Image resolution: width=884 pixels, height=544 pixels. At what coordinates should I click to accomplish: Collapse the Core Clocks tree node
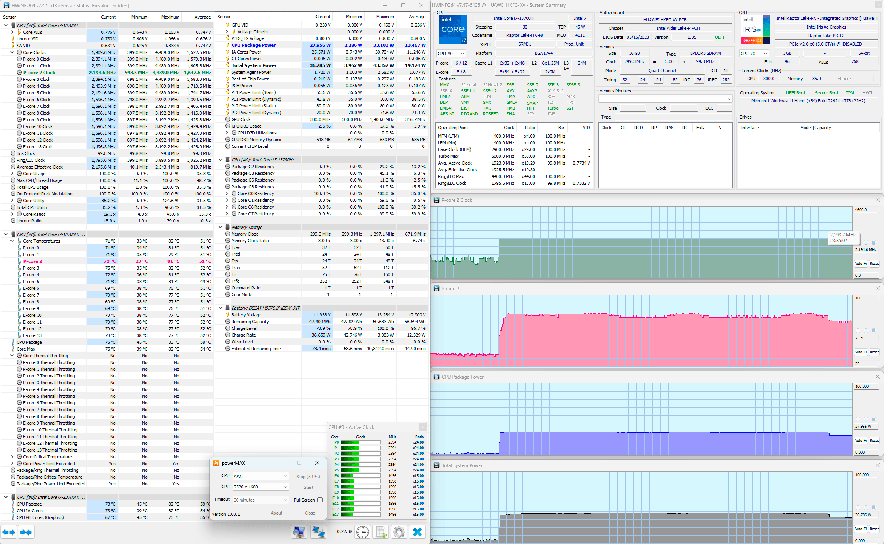point(12,52)
